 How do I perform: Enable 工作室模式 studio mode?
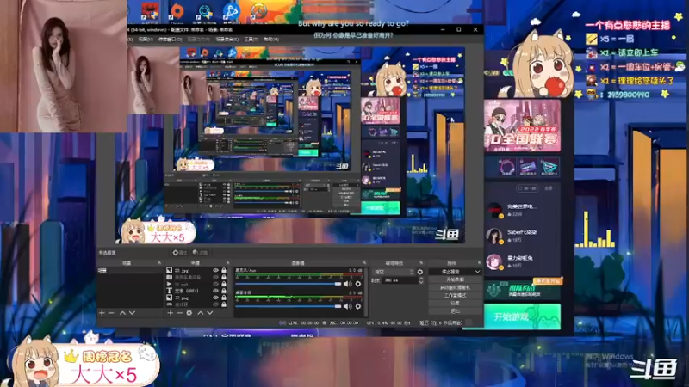pyautogui.click(x=455, y=295)
